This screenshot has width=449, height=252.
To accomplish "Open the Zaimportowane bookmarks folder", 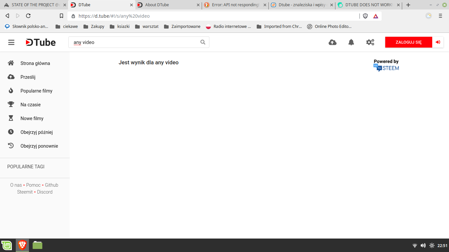I will (x=182, y=27).
